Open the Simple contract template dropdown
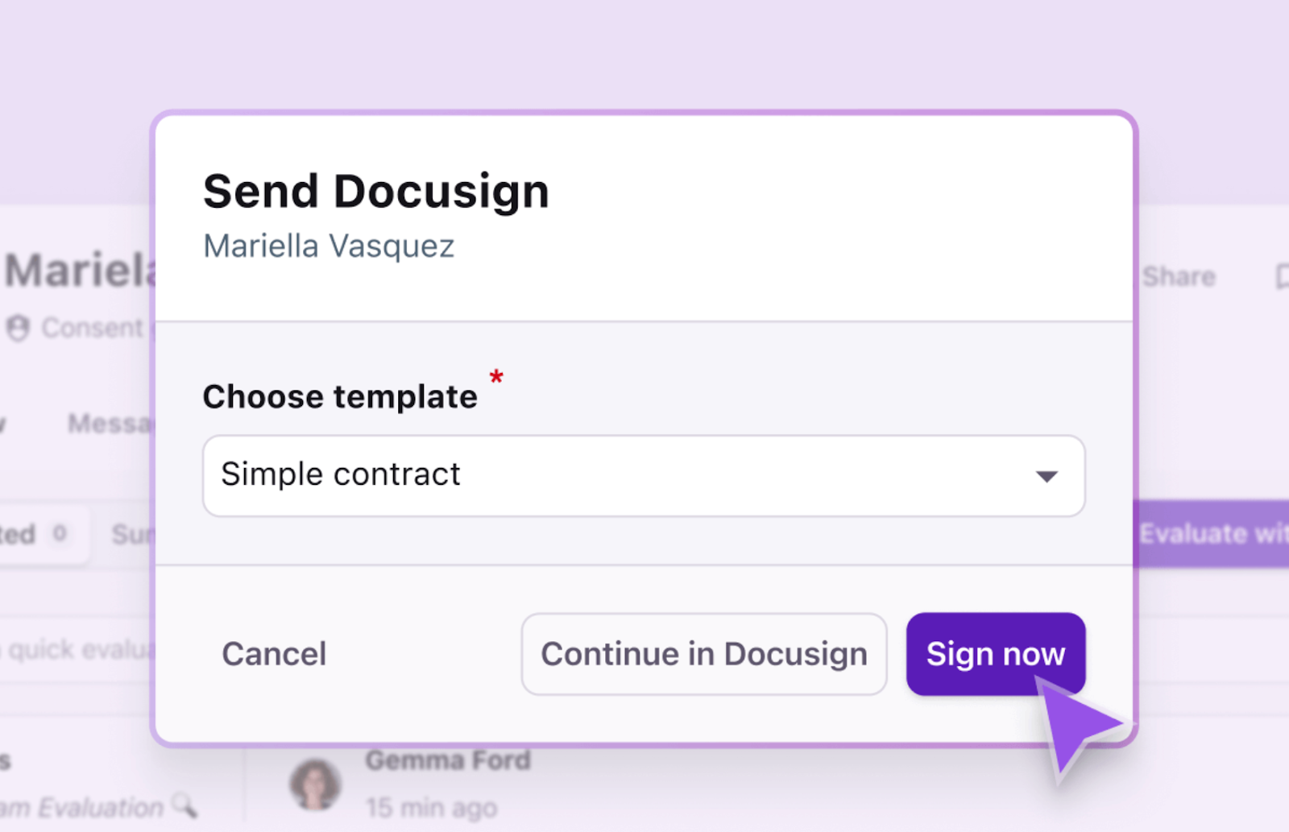This screenshot has height=832, width=1289. click(x=644, y=476)
